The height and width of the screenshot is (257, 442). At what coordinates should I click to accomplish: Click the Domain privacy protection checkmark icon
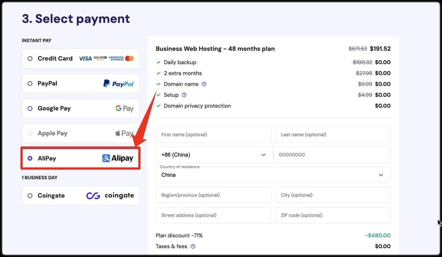158,106
